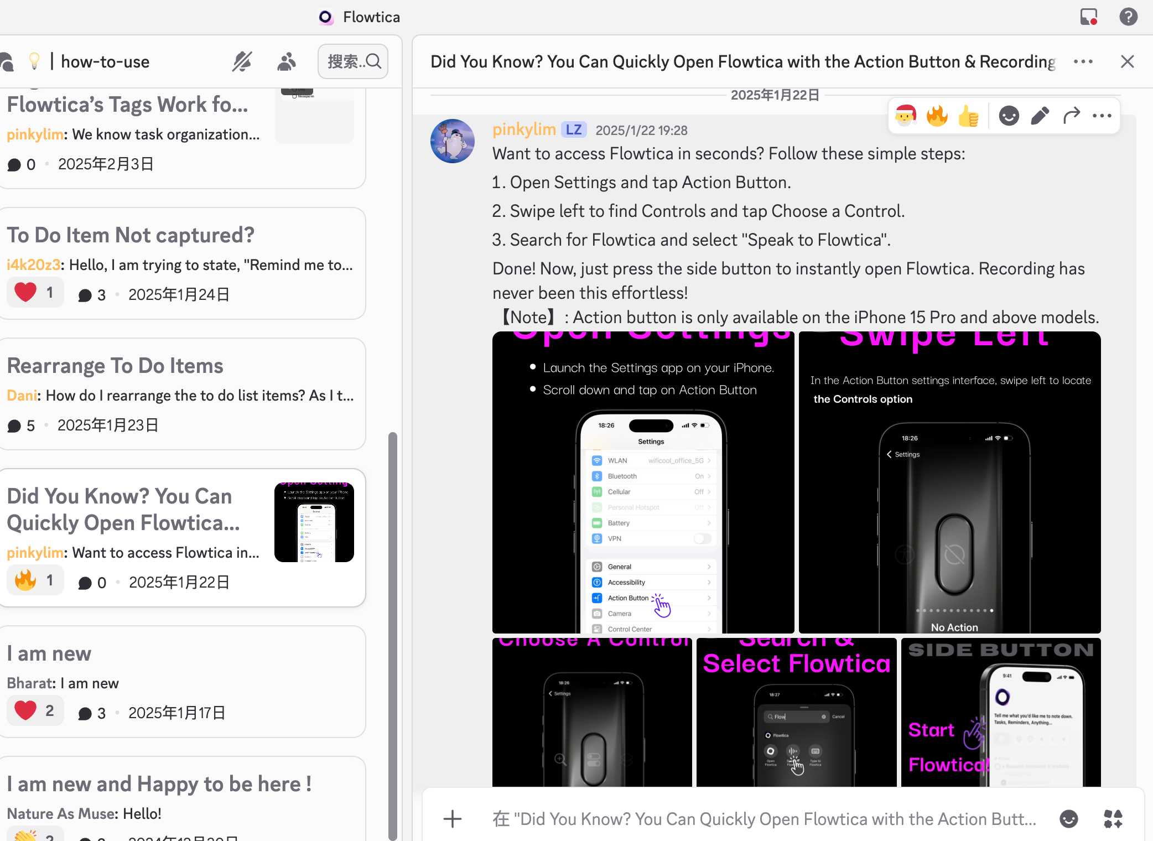Close the thread panel

[1128, 61]
